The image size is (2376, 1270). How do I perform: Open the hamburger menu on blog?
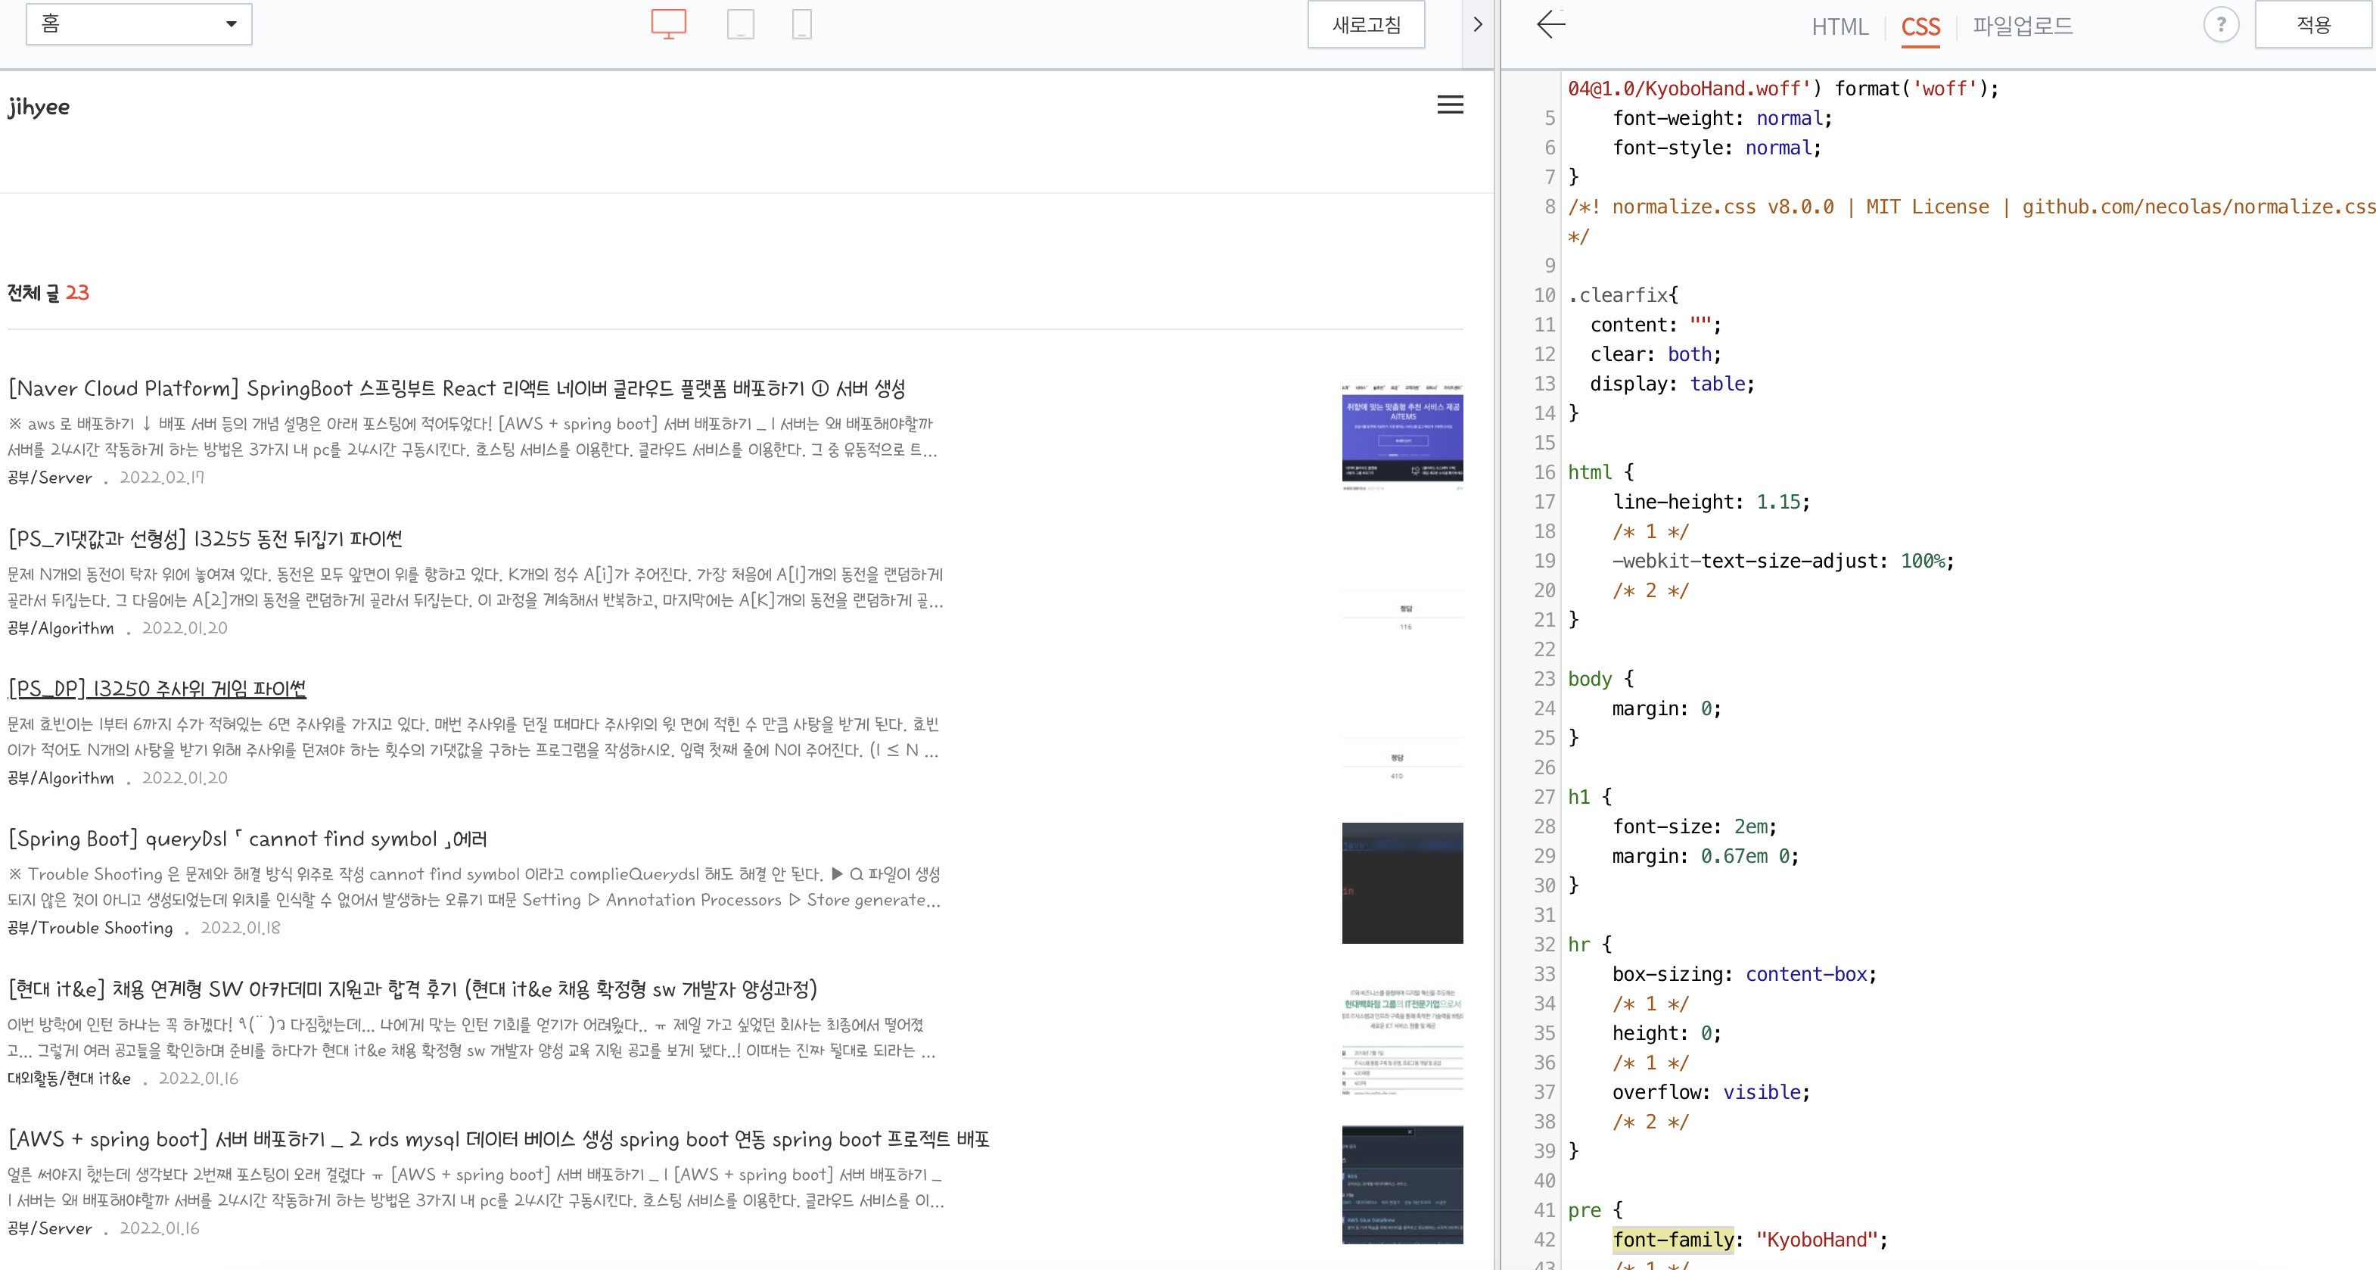1450,104
